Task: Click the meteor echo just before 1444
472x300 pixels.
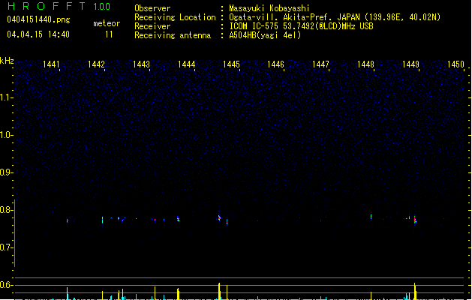Action: coord(178,219)
